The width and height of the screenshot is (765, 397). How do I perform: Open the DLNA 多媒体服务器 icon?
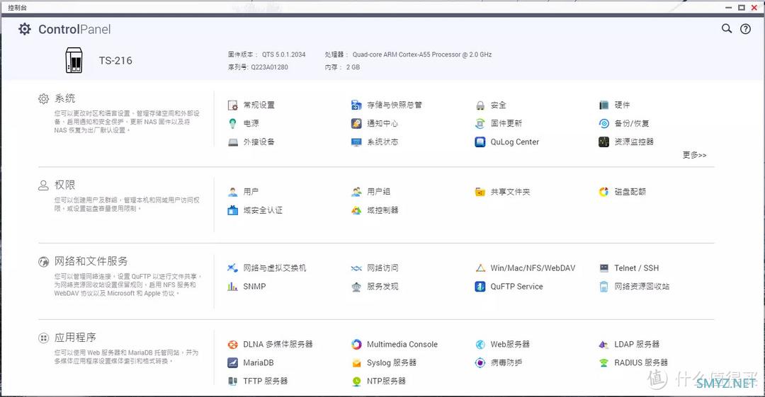click(233, 345)
